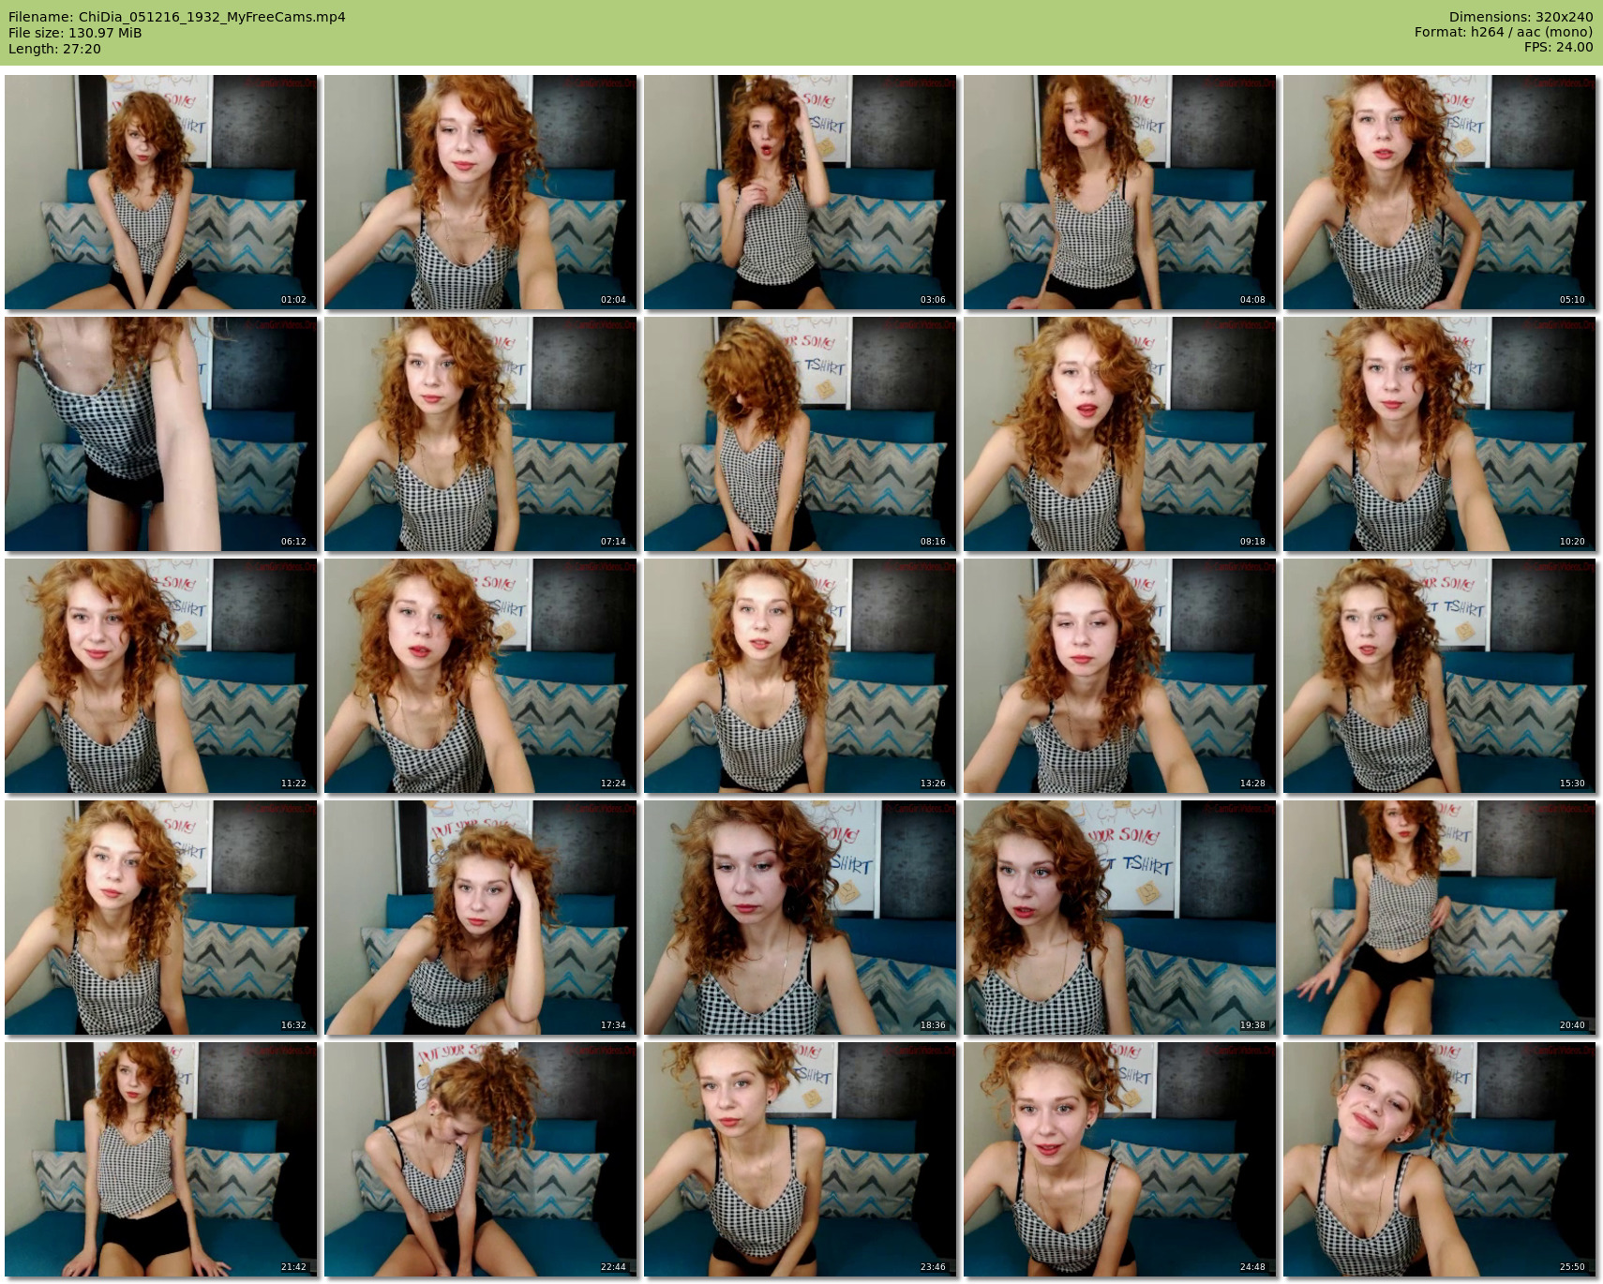
Task: Click the FPS 24.00 label
Action: point(1558,47)
